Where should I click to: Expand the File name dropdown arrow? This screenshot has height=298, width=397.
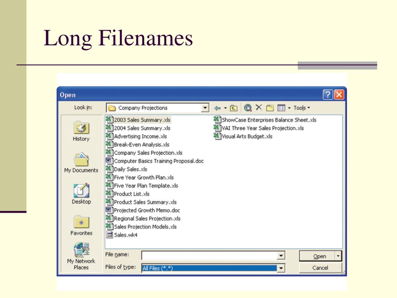point(281,255)
